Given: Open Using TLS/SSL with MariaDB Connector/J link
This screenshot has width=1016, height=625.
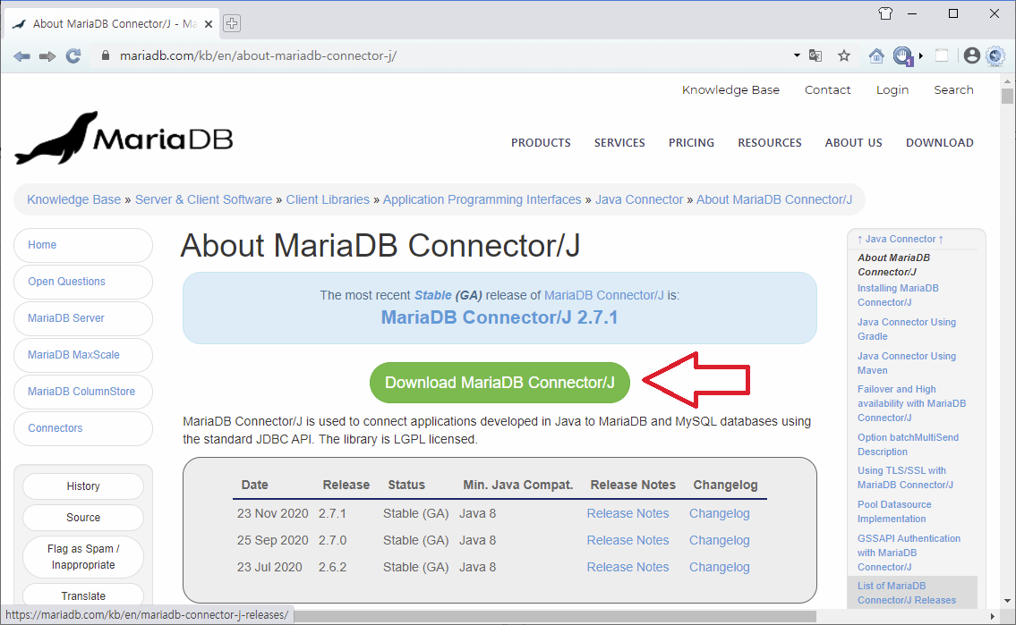Looking at the screenshot, I should (x=904, y=477).
